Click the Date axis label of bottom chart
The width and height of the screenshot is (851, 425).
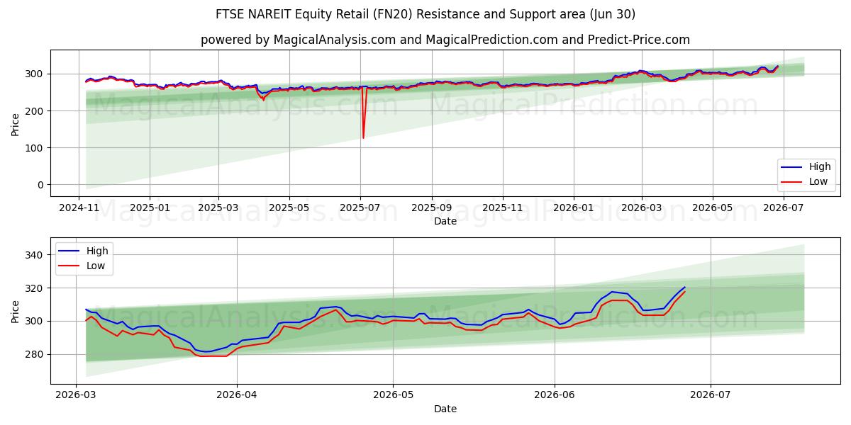pos(445,409)
